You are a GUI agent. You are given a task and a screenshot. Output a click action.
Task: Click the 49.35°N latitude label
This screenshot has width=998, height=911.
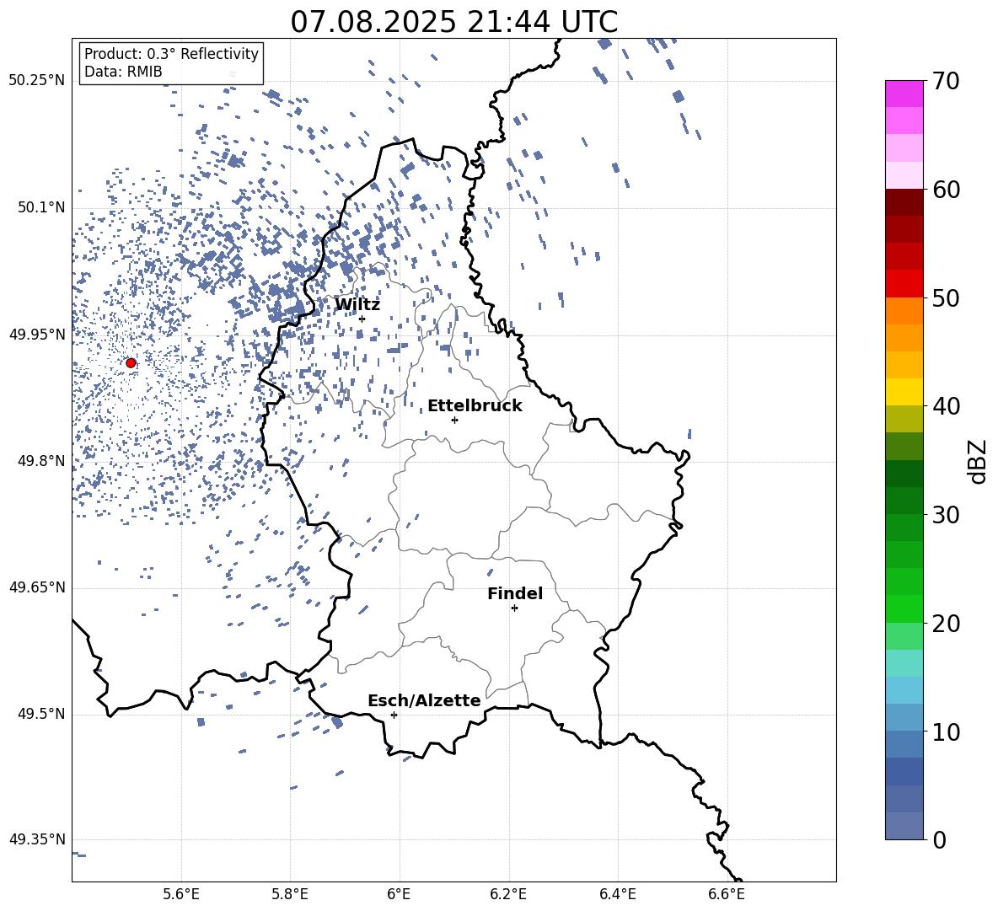click(x=37, y=839)
